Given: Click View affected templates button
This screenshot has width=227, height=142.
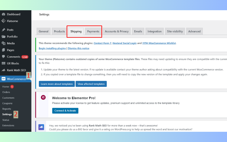Looking at the screenshot, I should pyautogui.click(x=91, y=84).
